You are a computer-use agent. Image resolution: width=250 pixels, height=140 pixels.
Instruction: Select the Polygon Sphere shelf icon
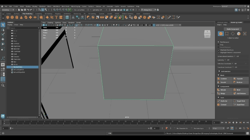click(8, 17)
